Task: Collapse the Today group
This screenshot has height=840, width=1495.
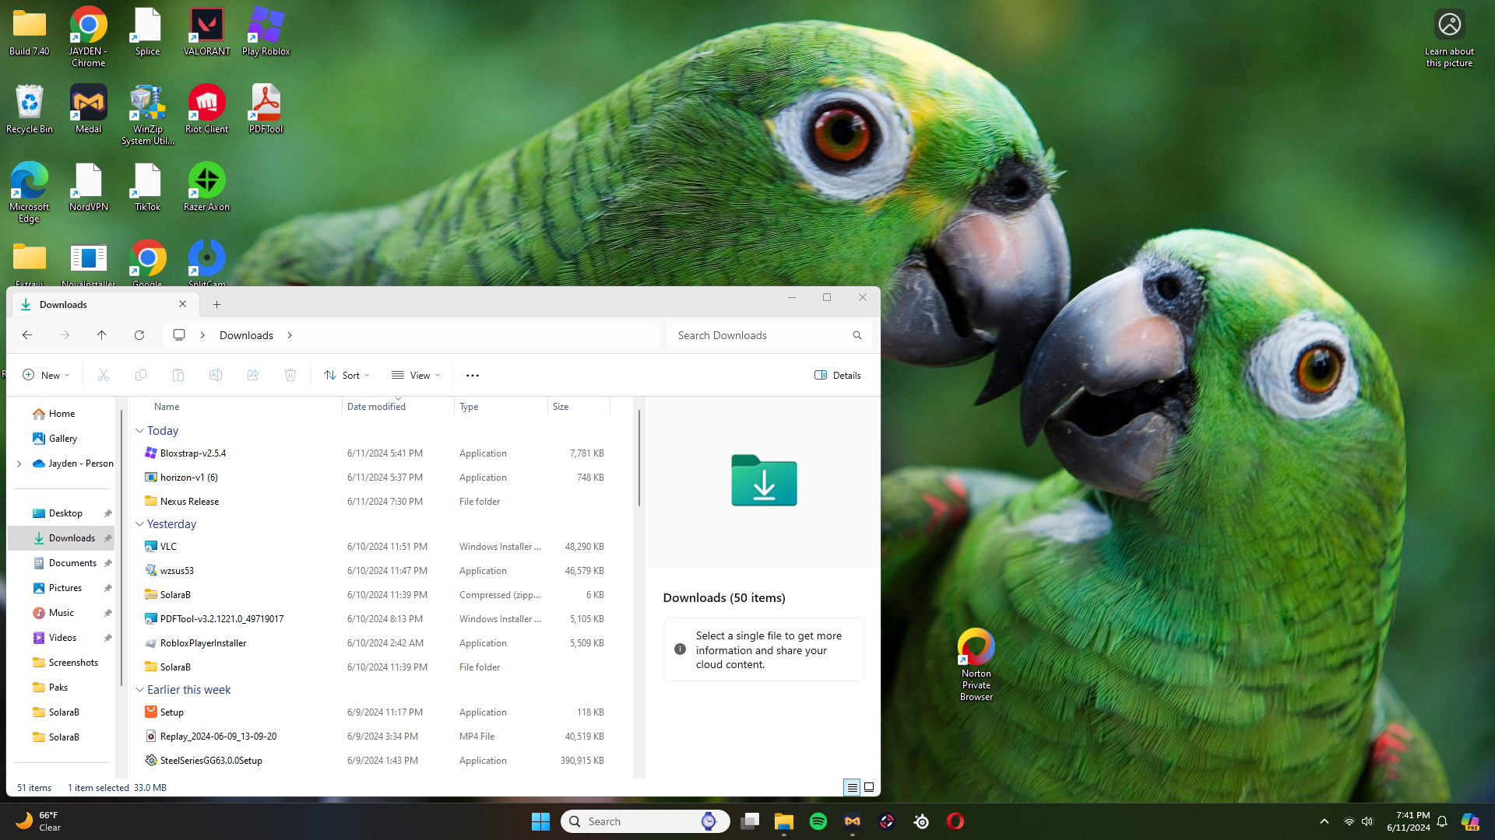Action: 139,431
